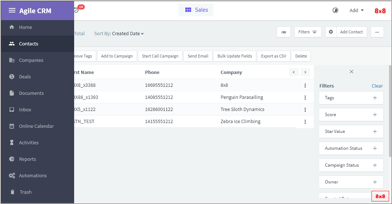Close the Filters panel
Image resolution: width=392 pixels, height=204 pixels.
351,71
